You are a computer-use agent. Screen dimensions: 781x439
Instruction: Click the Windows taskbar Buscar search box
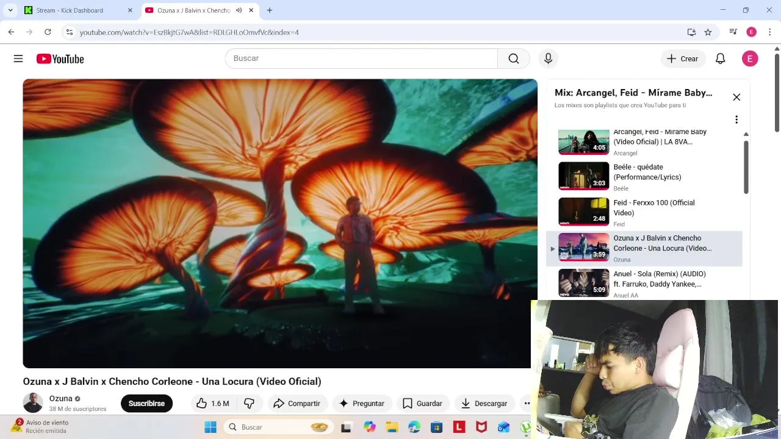tap(278, 427)
